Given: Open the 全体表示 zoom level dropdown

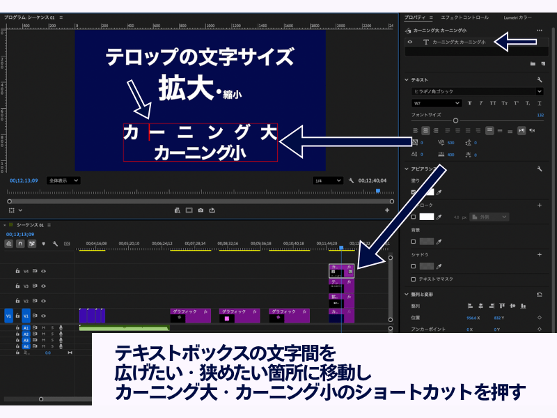Looking at the screenshot, I should 63,180.
